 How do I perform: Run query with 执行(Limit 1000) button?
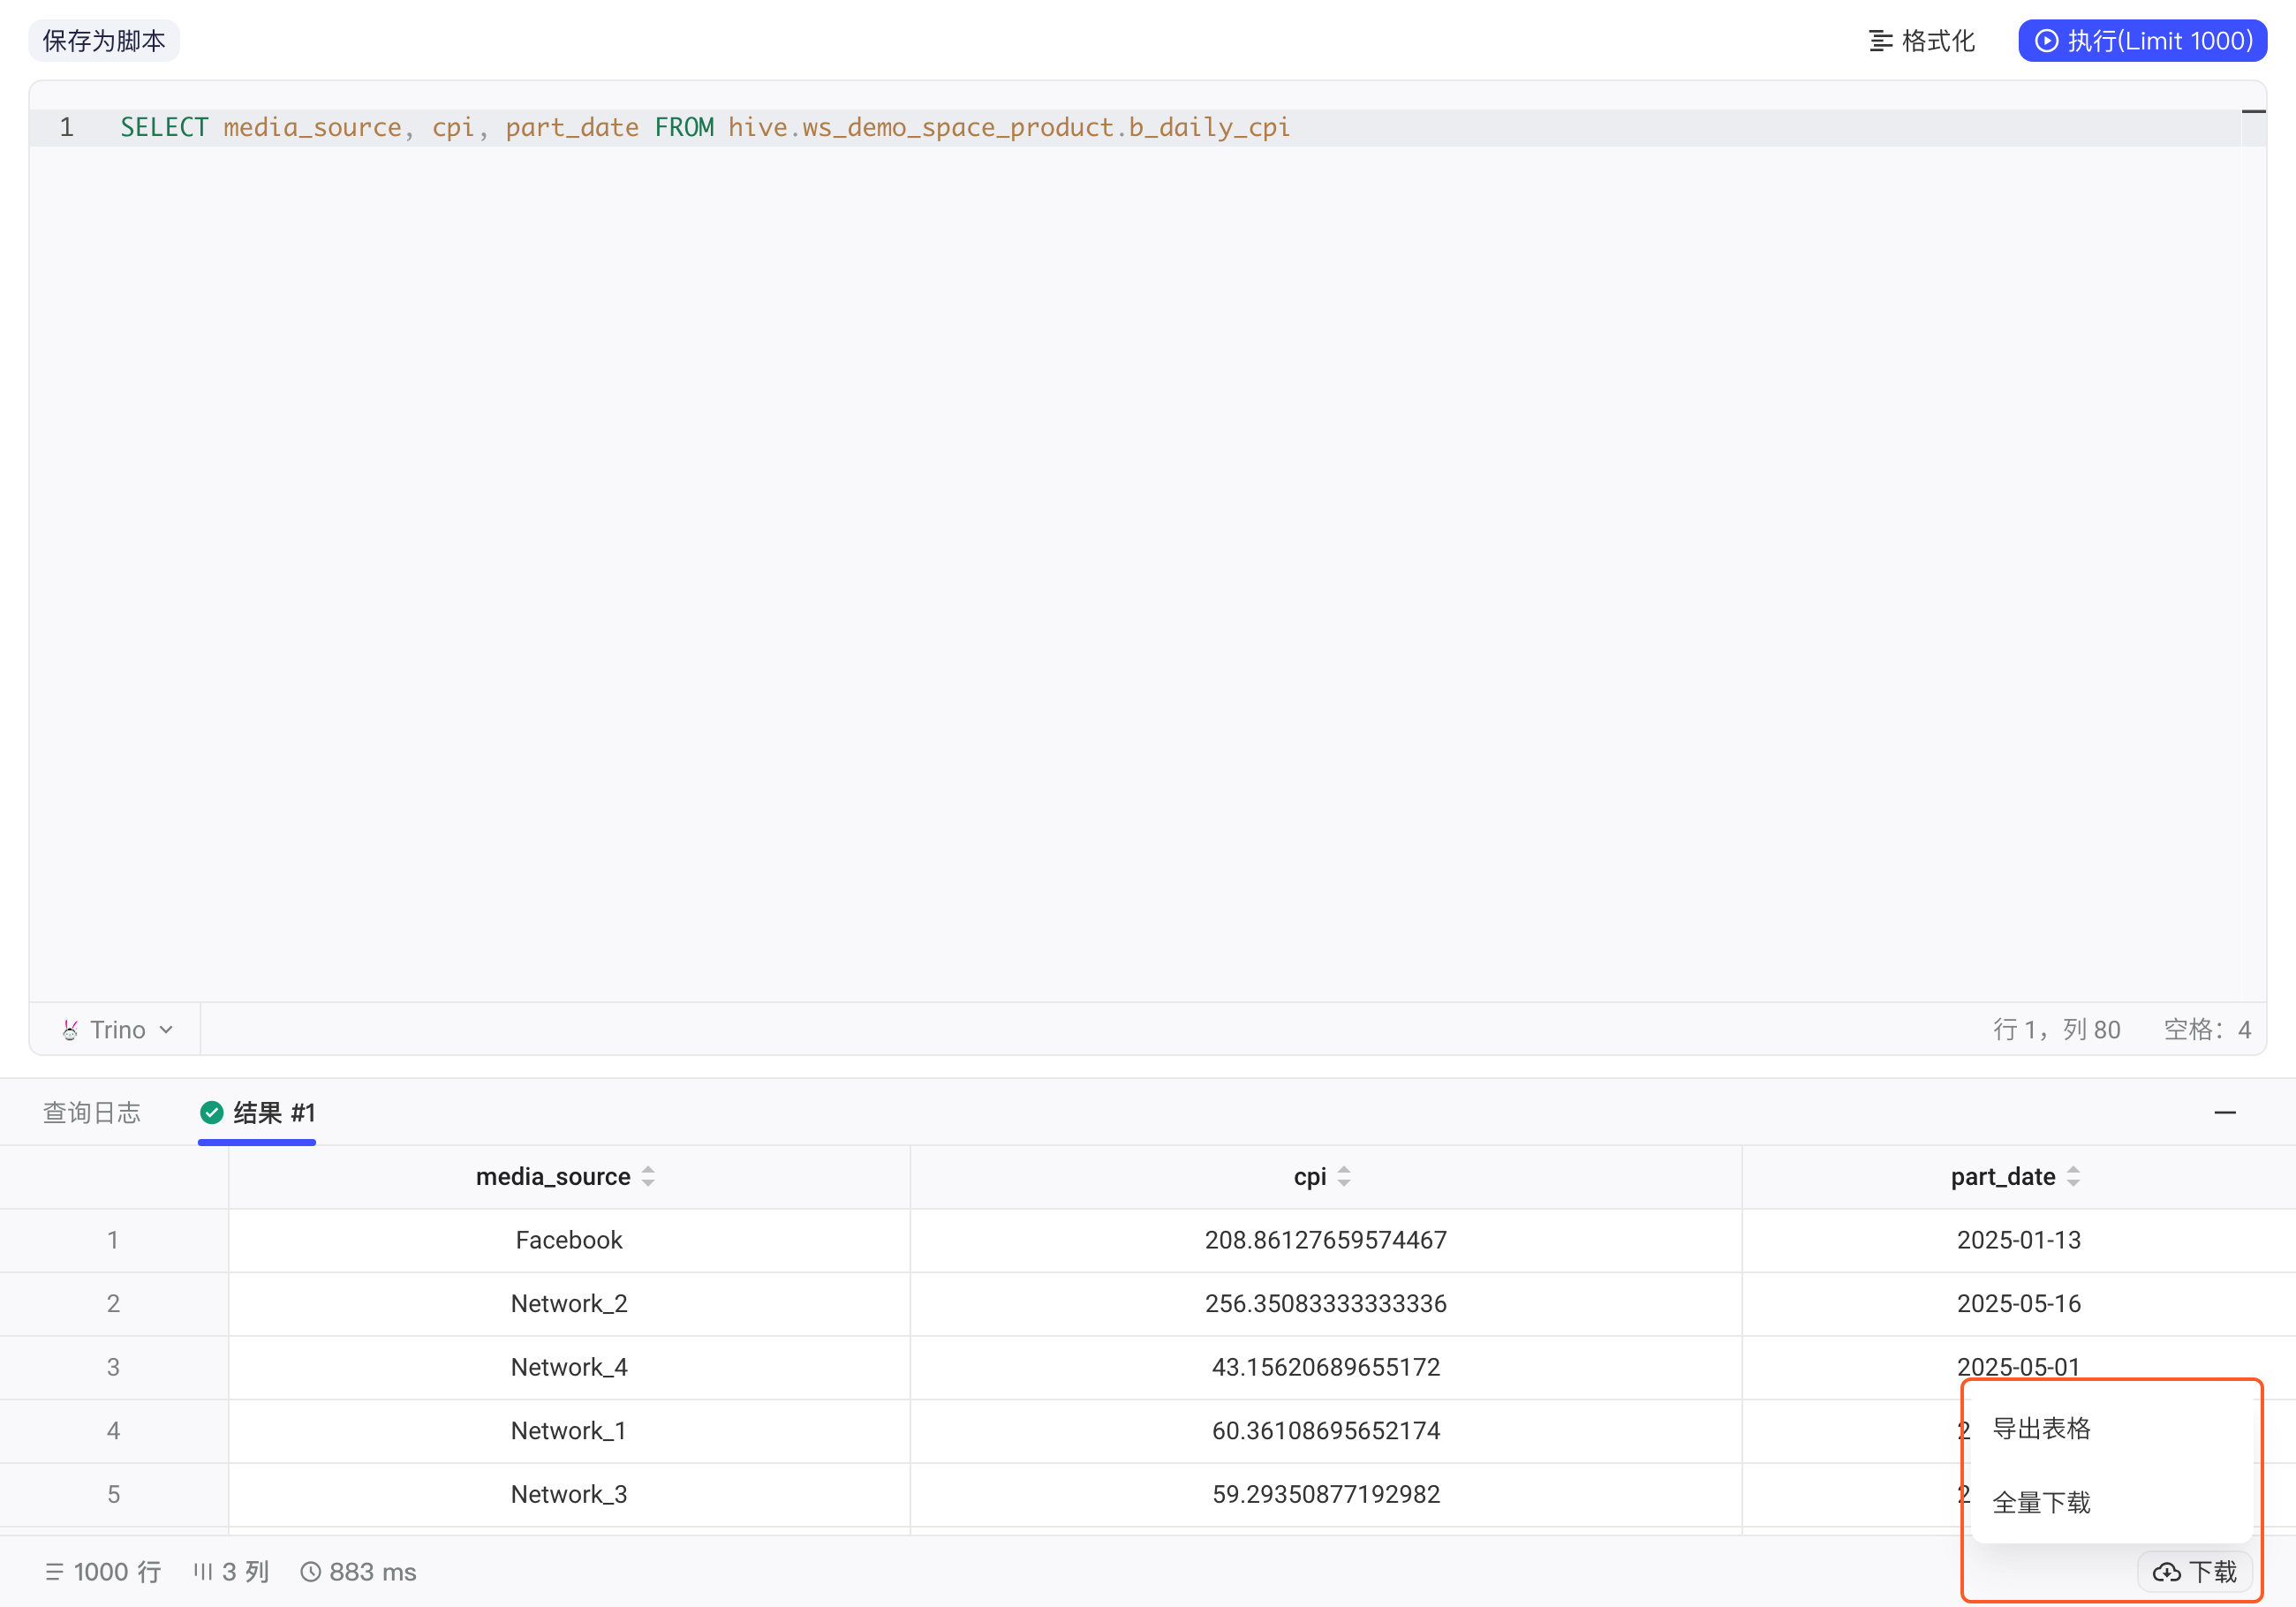(x=2142, y=41)
